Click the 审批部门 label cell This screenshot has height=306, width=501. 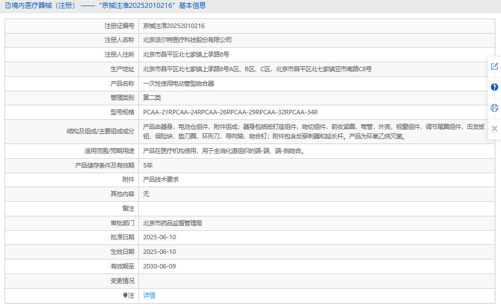pos(72,223)
